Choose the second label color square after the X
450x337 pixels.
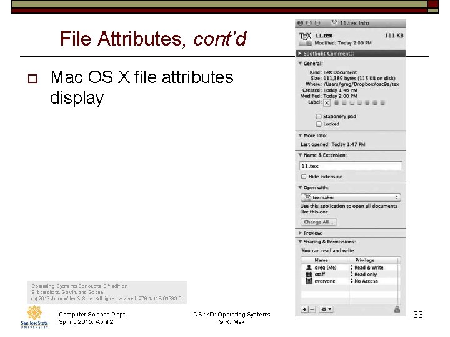(344, 103)
